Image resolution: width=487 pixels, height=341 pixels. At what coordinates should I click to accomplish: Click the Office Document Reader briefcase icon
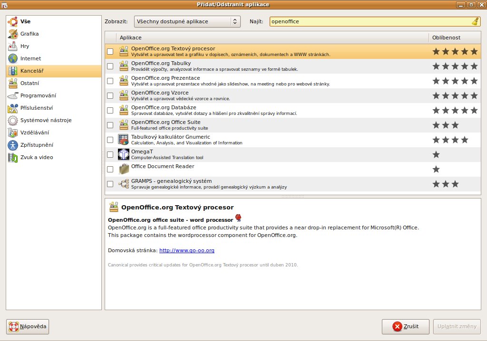124,169
